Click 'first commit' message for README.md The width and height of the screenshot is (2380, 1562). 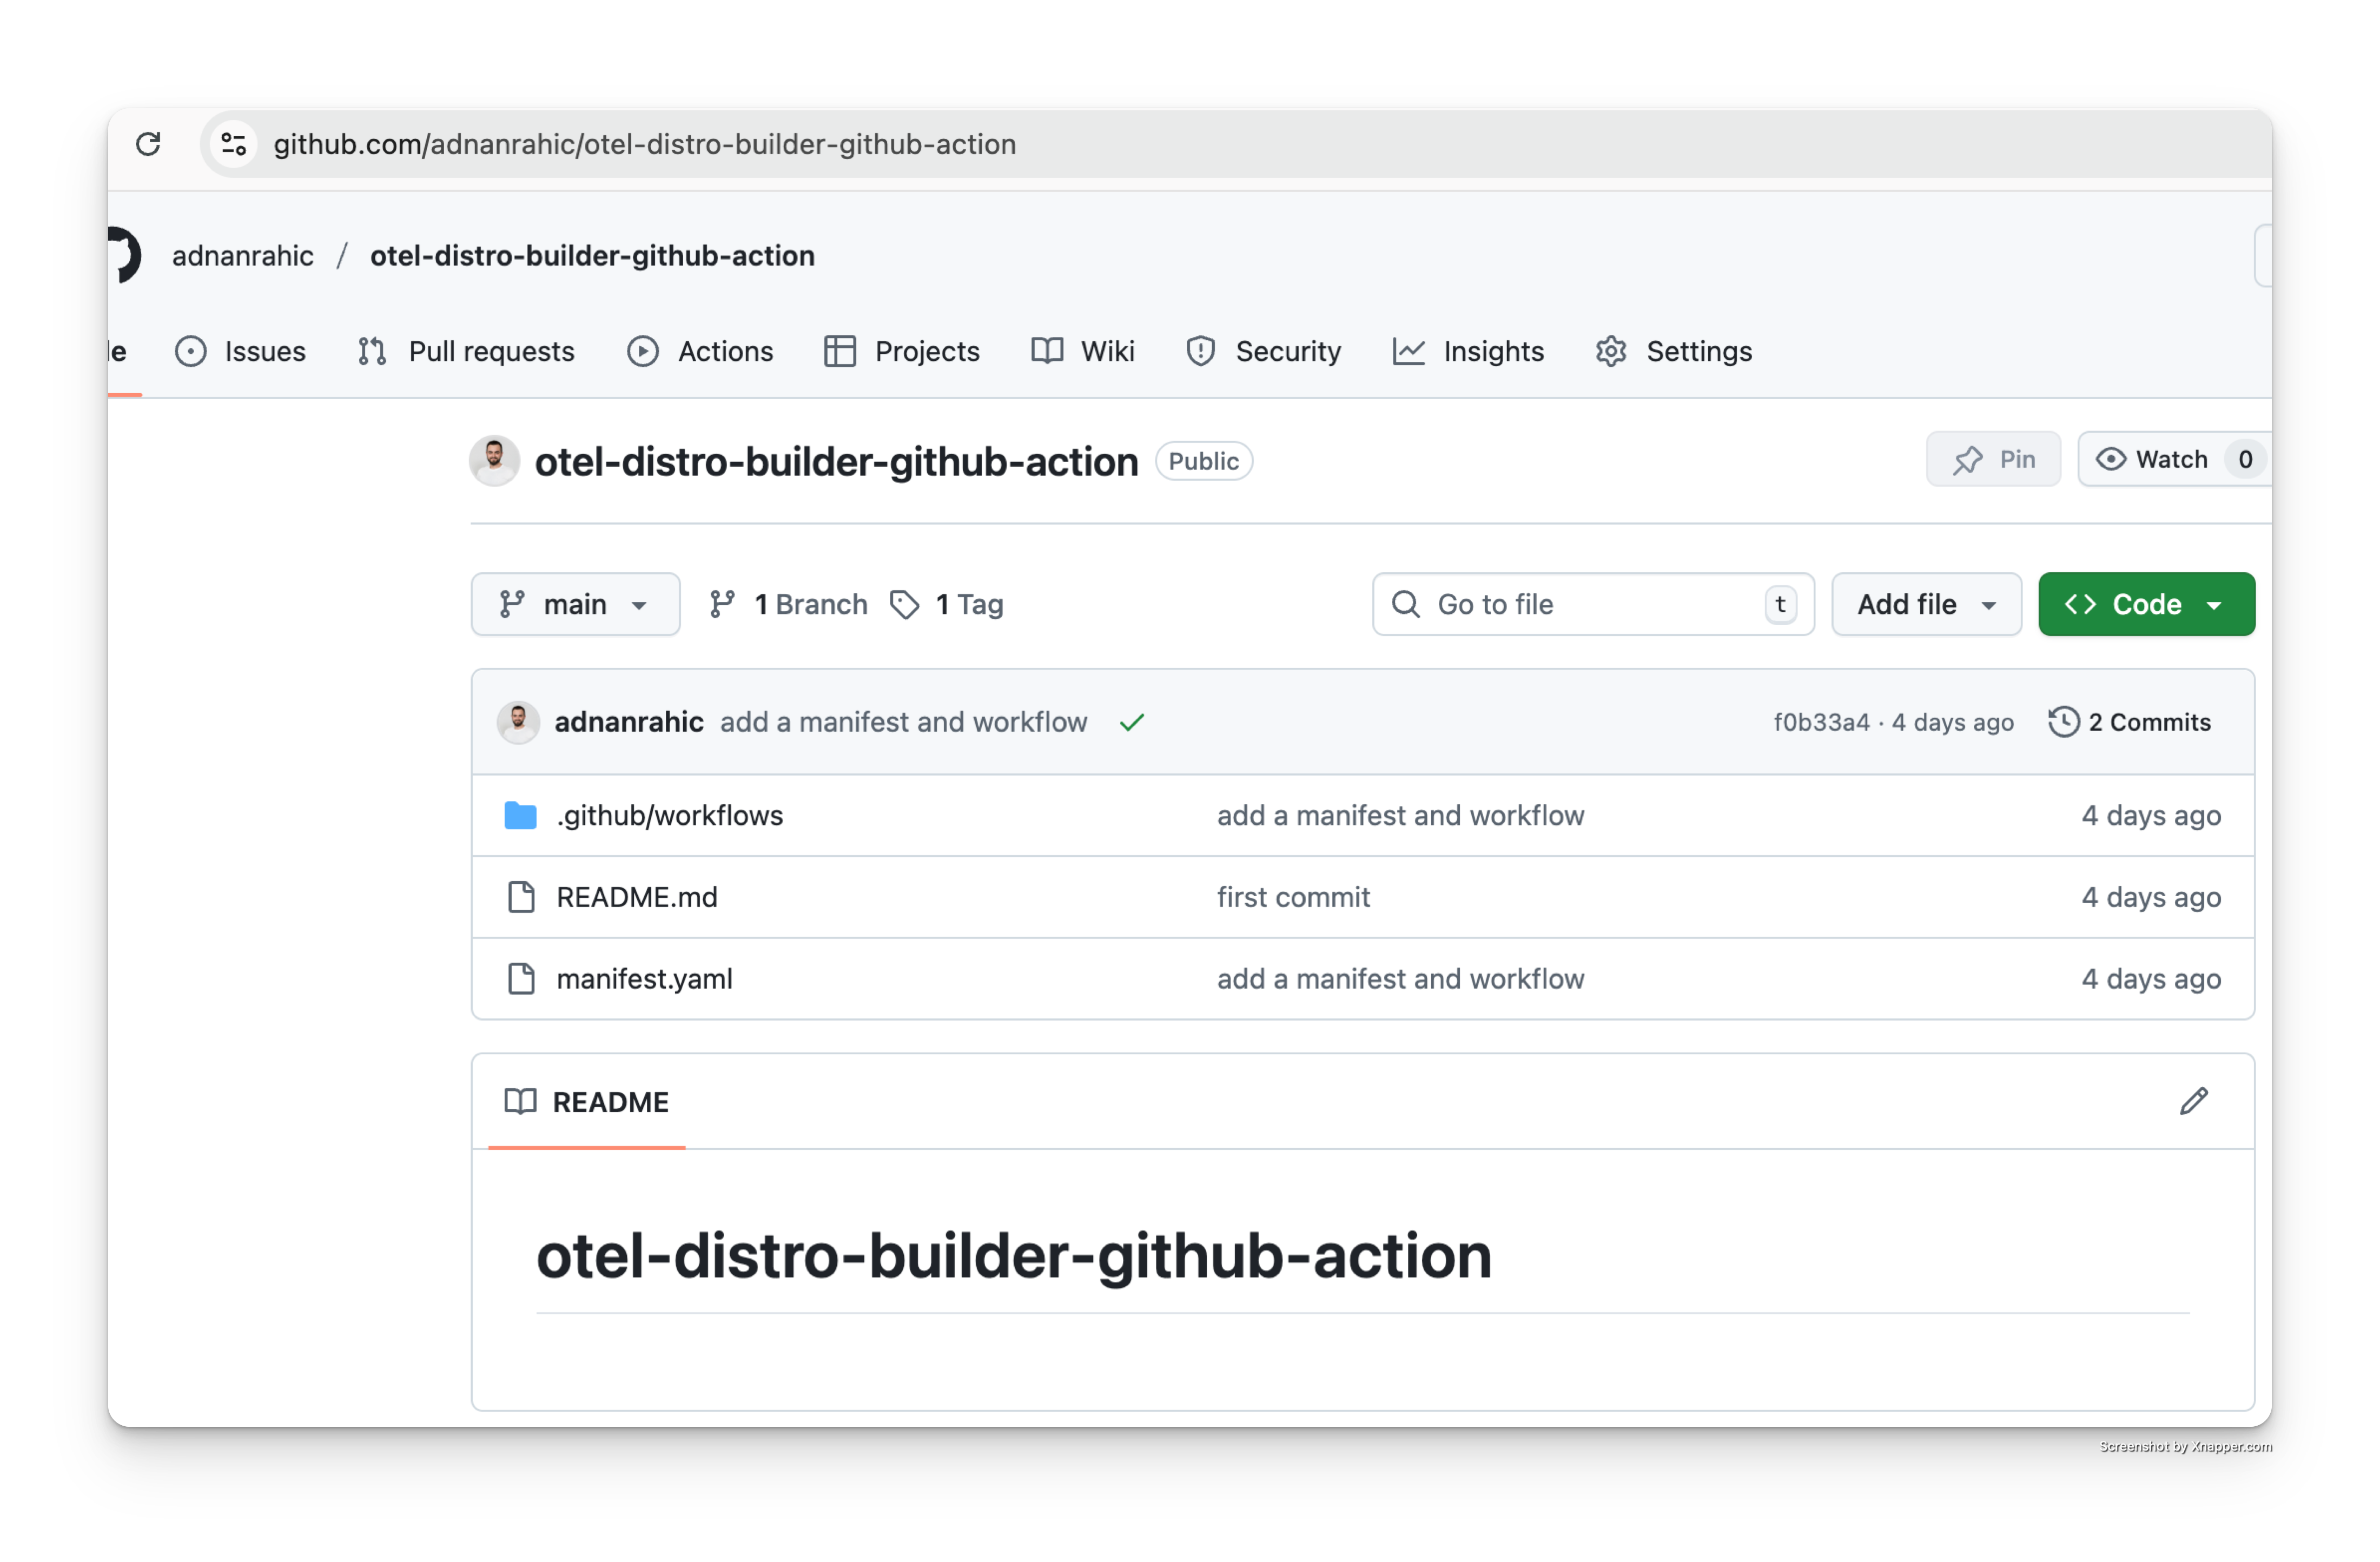pos(1293,897)
